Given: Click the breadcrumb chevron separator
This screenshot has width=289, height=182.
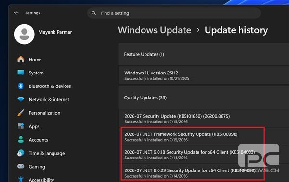Looking at the screenshot, I should [x=198, y=30].
